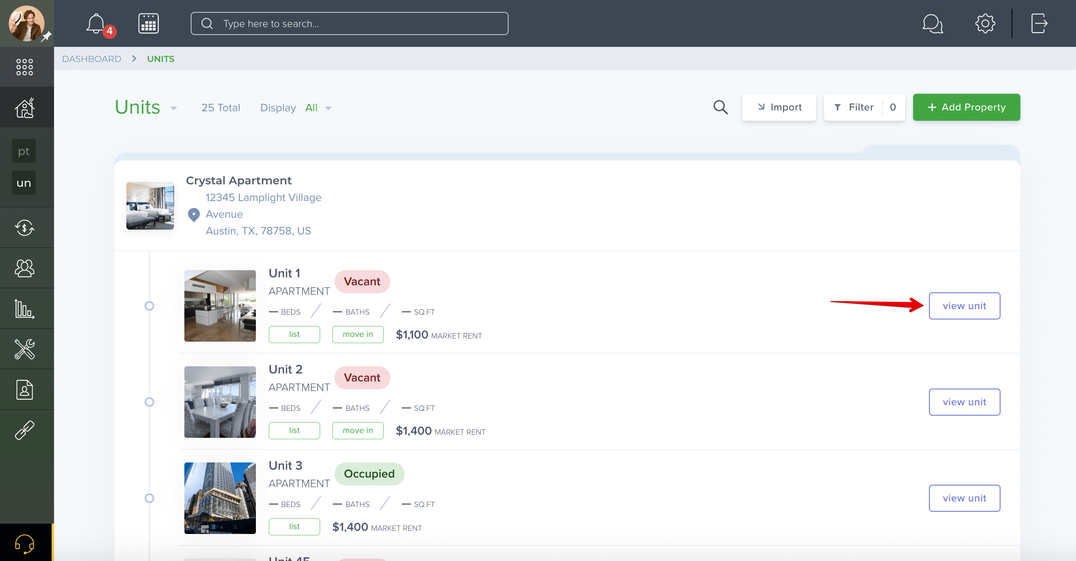This screenshot has width=1076, height=561.
Task: Click view unit for Unit 1
Action: point(964,306)
